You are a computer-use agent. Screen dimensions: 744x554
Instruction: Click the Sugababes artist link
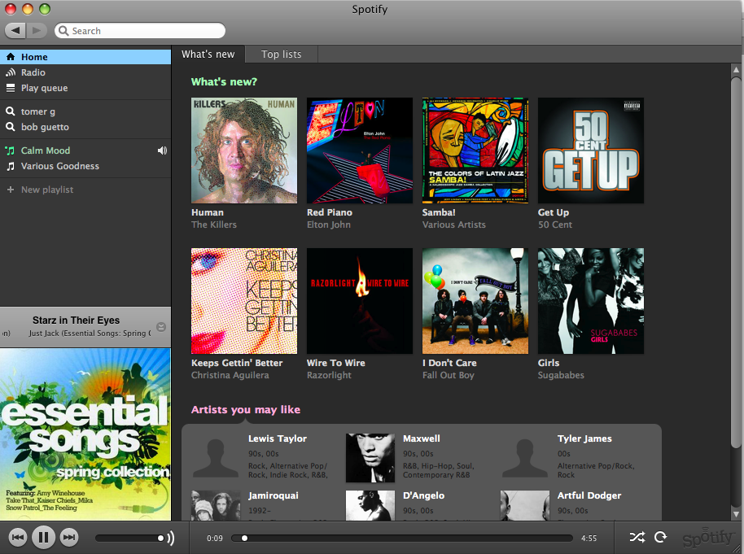[562, 375]
